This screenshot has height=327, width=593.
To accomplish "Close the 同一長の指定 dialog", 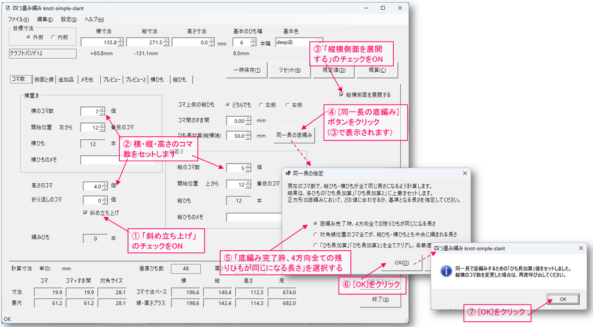I will [x=465, y=173].
